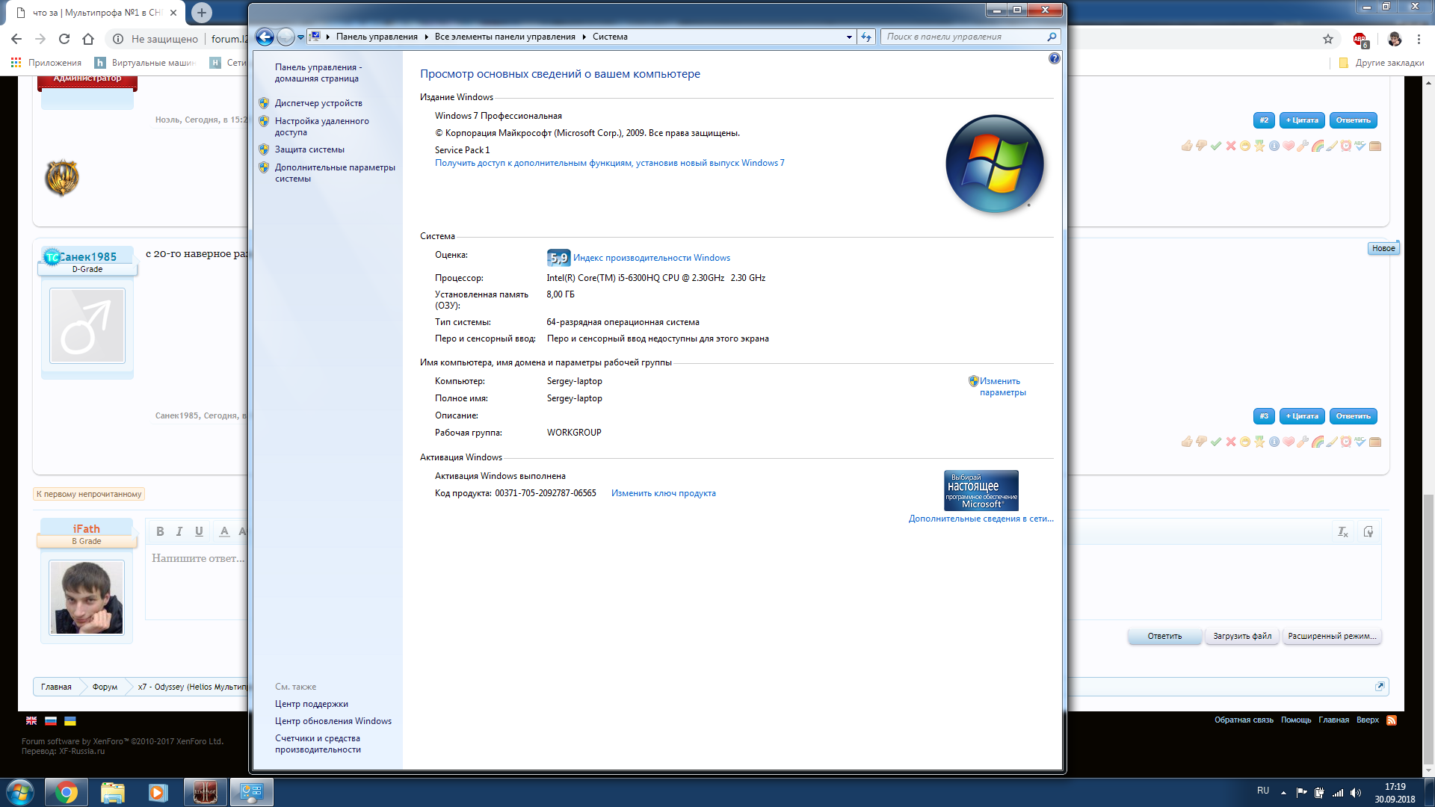Click 'Расширенный режим...' button
This screenshot has width=1435, height=807.
point(1332,637)
